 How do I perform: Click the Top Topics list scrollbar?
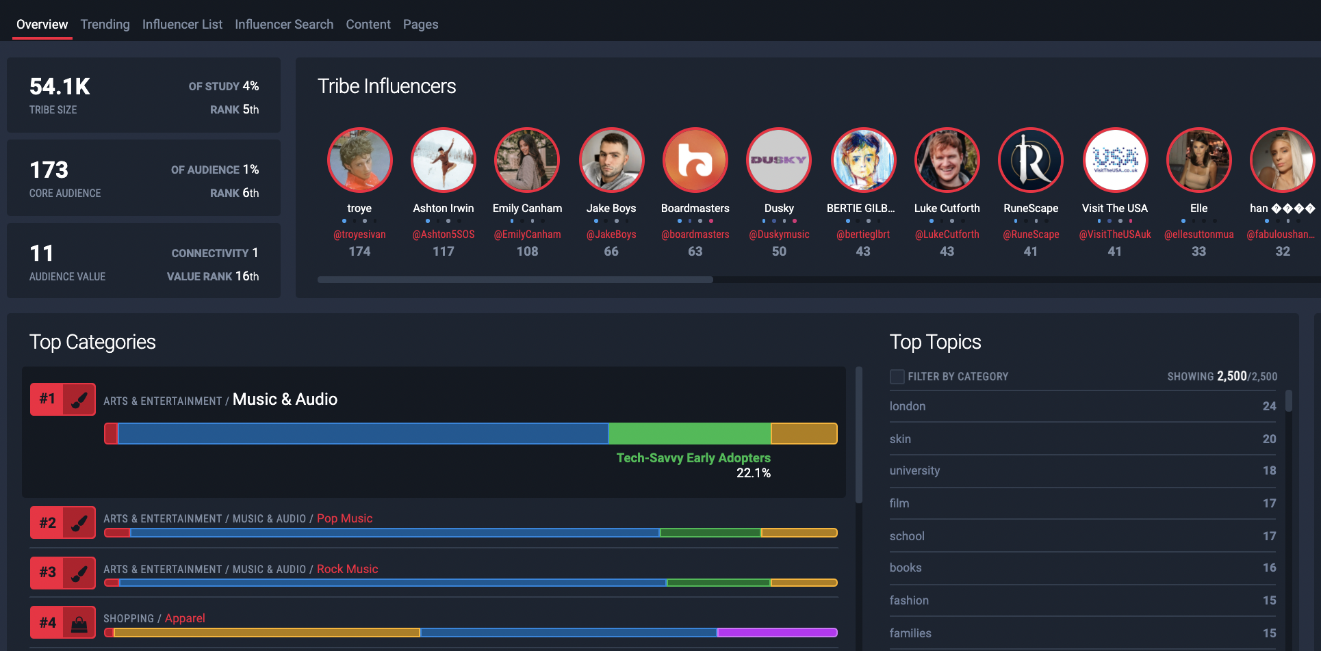tap(1289, 401)
